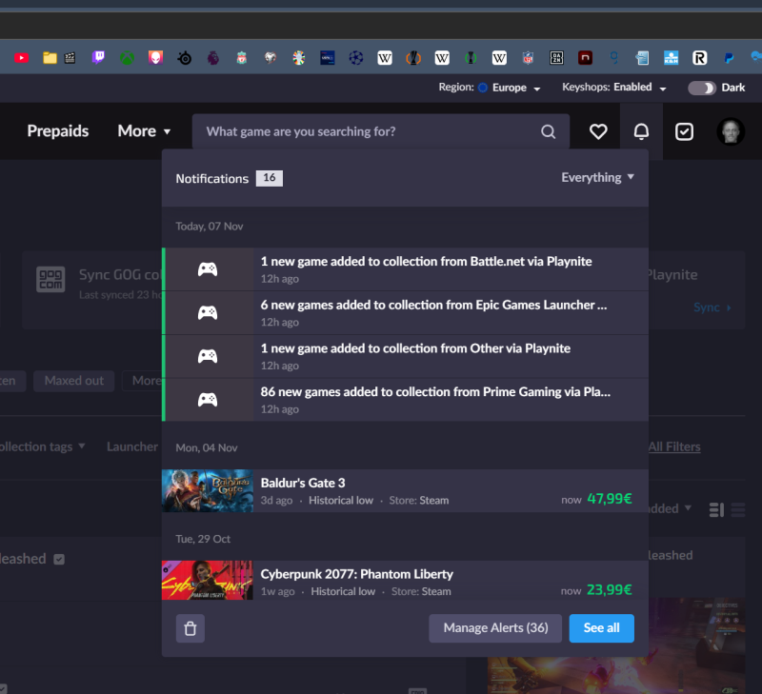Open the Revolut R bookmark
Image resolution: width=762 pixels, height=694 pixels.
[x=700, y=58]
